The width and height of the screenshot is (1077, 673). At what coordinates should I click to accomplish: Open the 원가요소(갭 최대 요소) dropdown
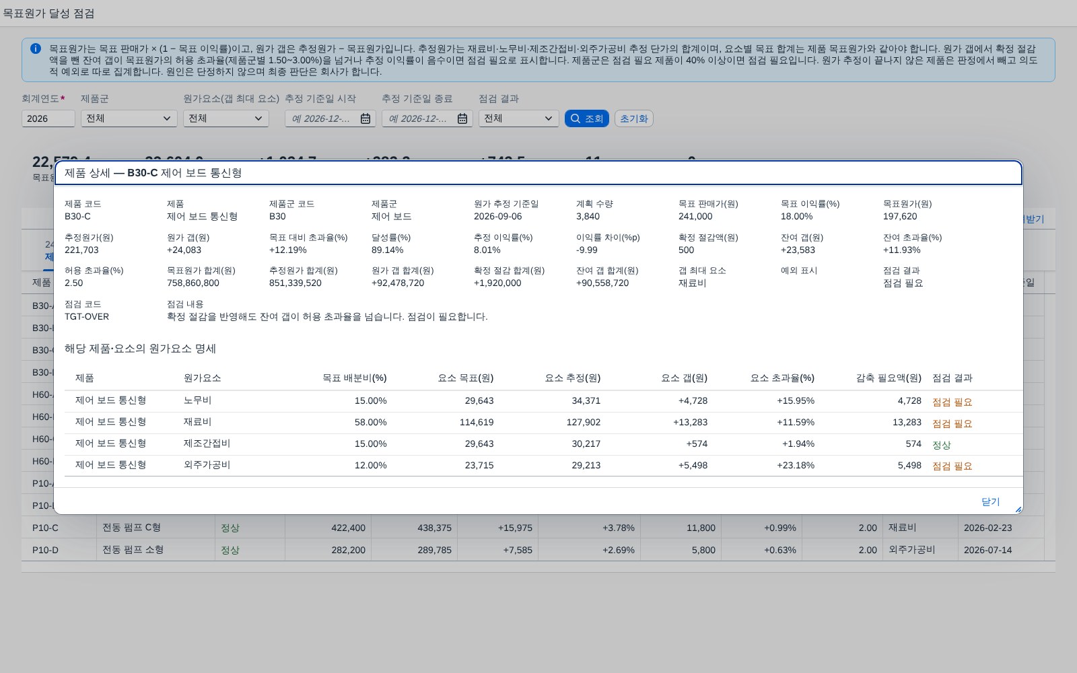coord(226,118)
